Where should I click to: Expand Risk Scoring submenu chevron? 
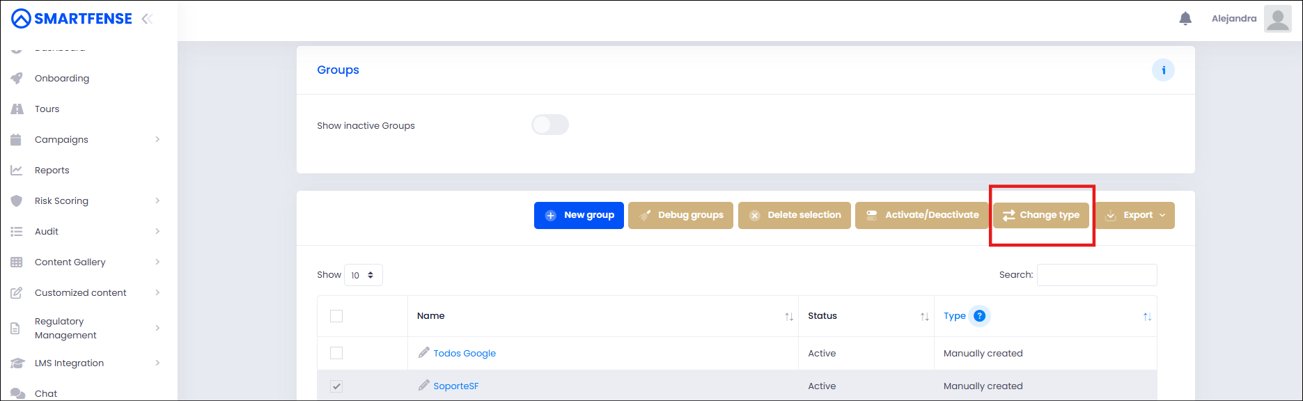[x=157, y=200]
